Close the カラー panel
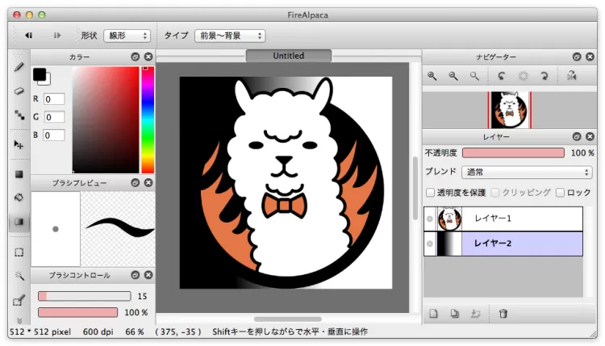Viewport: 605px width, 346px height. [148, 56]
